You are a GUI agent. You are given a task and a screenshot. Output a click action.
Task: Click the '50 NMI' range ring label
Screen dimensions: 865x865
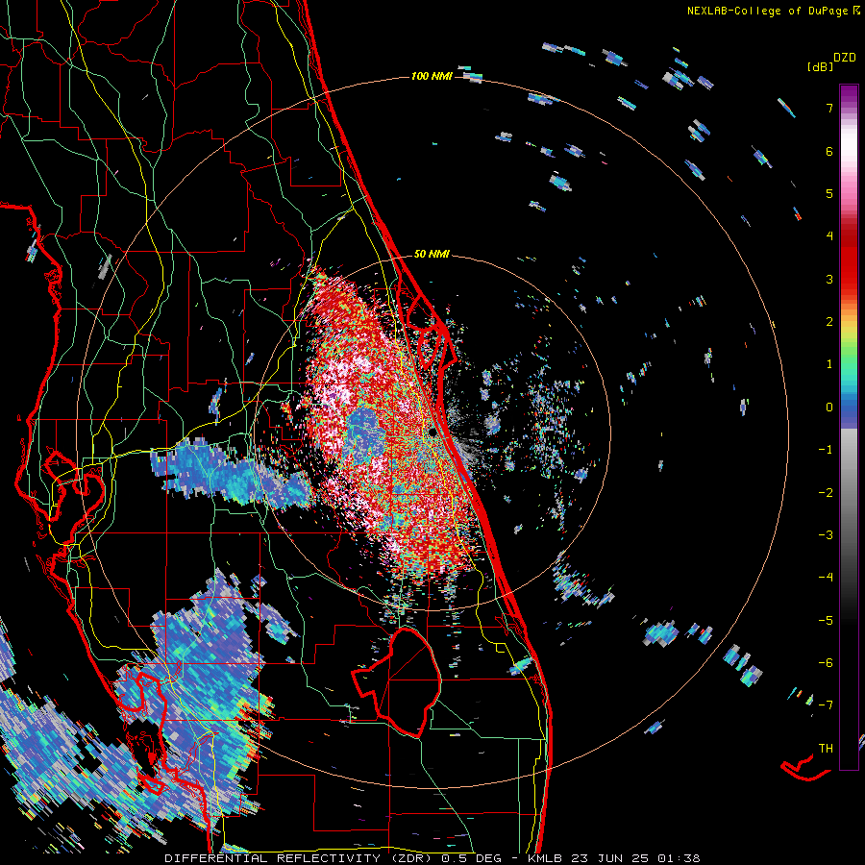tap(432, 255)
